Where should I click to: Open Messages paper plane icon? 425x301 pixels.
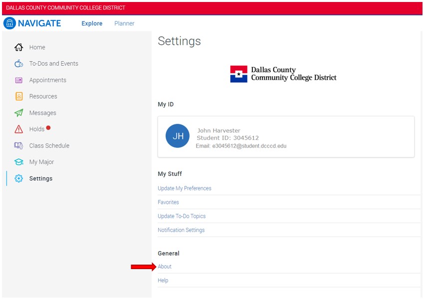[19, 113]
